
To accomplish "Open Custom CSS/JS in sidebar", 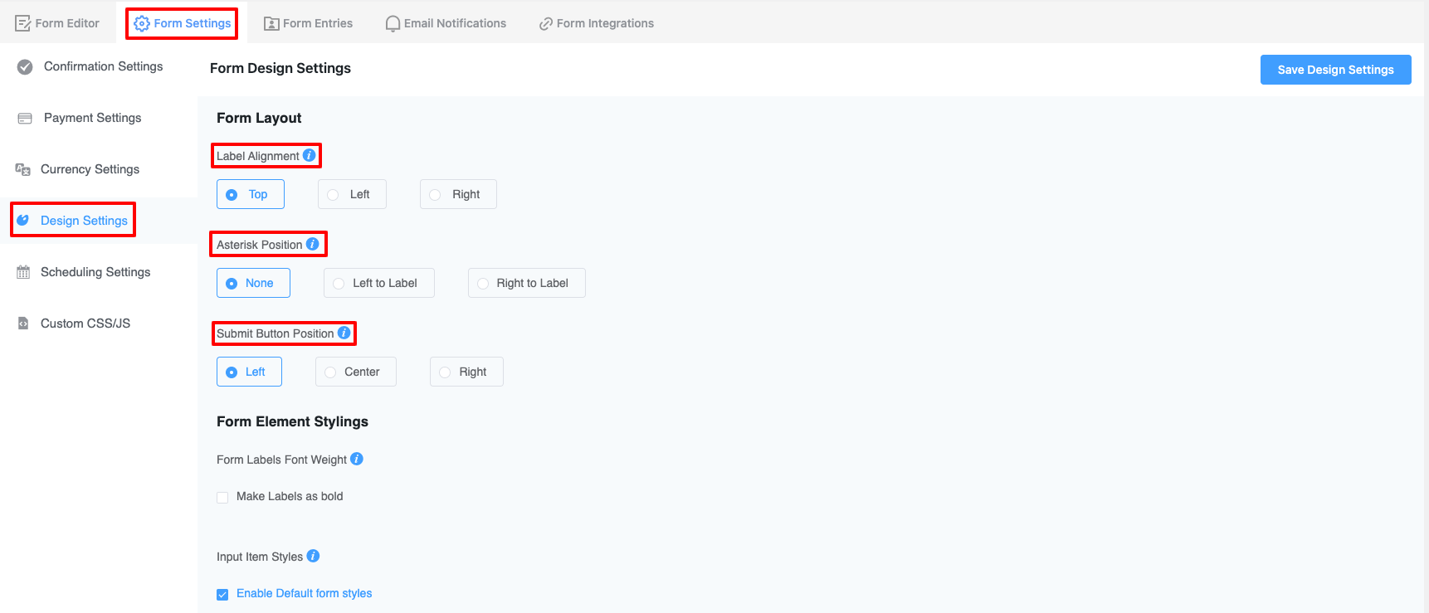I will pos(99,324).
